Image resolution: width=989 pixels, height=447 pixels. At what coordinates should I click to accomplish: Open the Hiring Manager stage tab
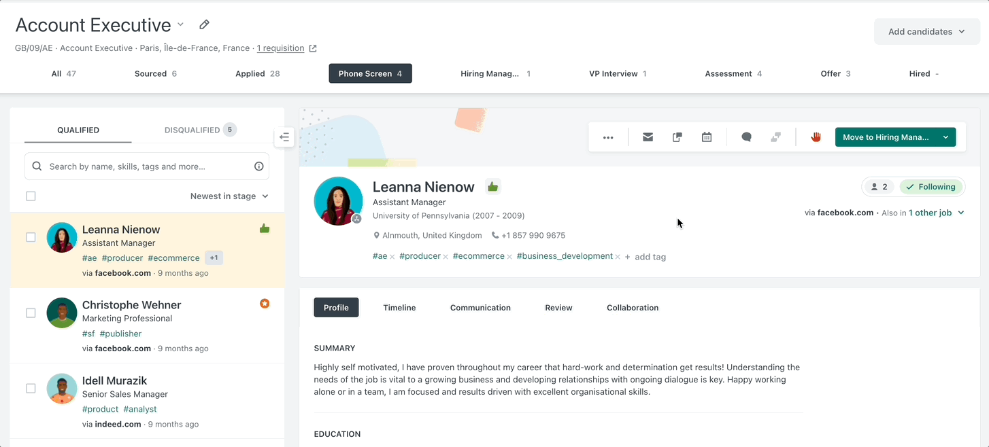tap(495, 73)
